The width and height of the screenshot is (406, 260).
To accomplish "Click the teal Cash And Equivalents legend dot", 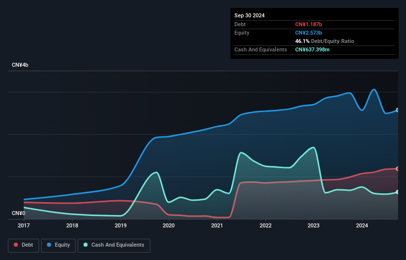I will click(86, 245).
